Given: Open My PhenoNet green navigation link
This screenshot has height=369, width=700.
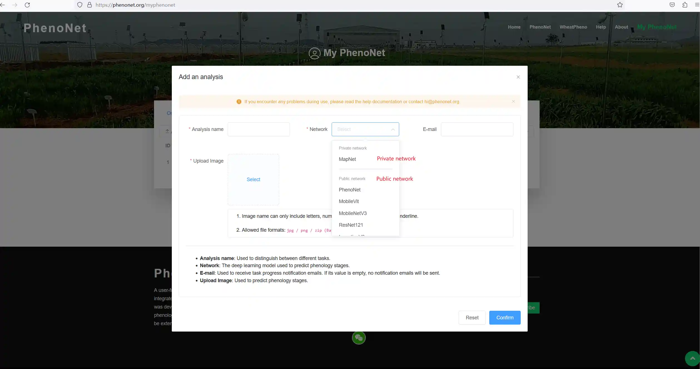Looking at the screenshot, I should tap(657, 27).
